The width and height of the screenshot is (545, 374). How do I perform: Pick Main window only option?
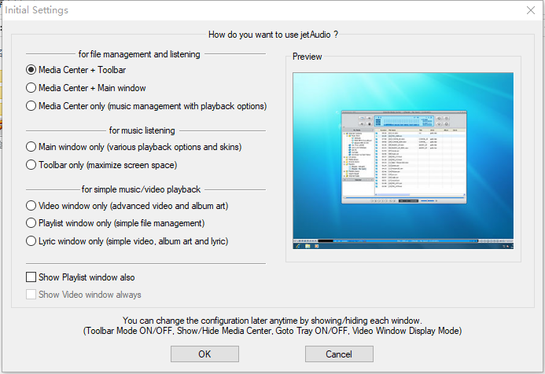(31, 147)
